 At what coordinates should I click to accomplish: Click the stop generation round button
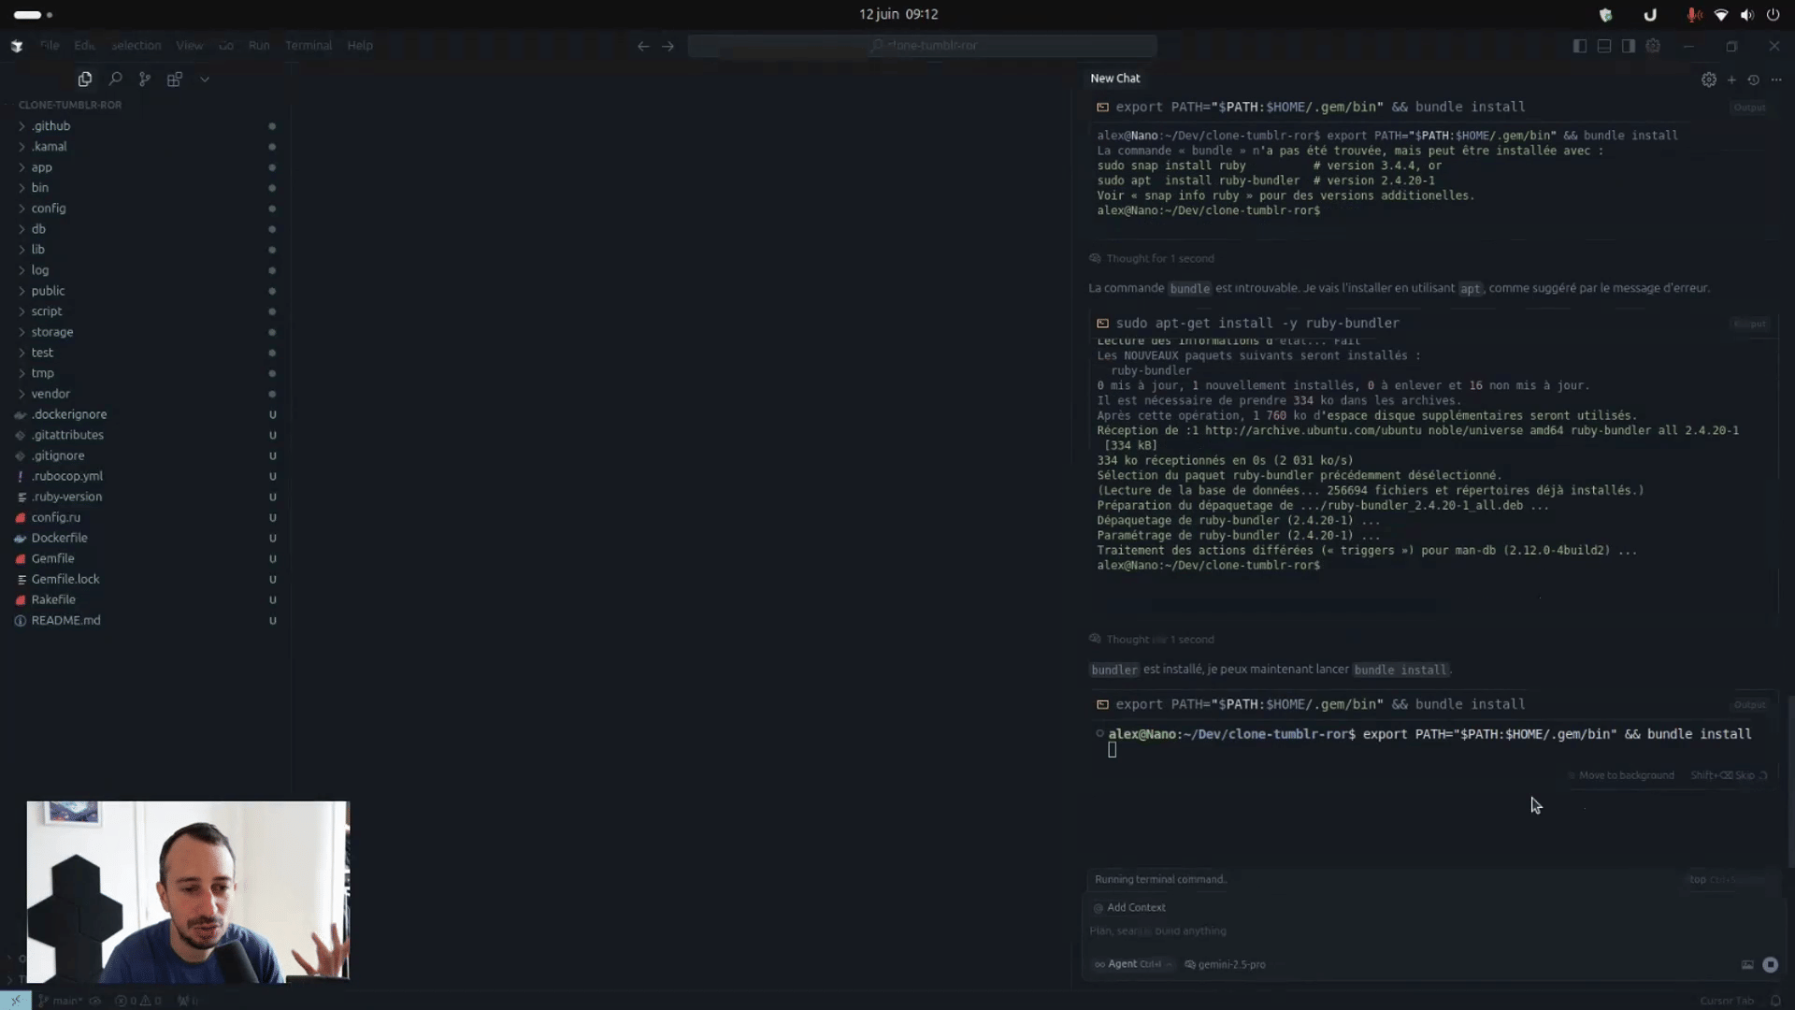tap(1770, 964)
